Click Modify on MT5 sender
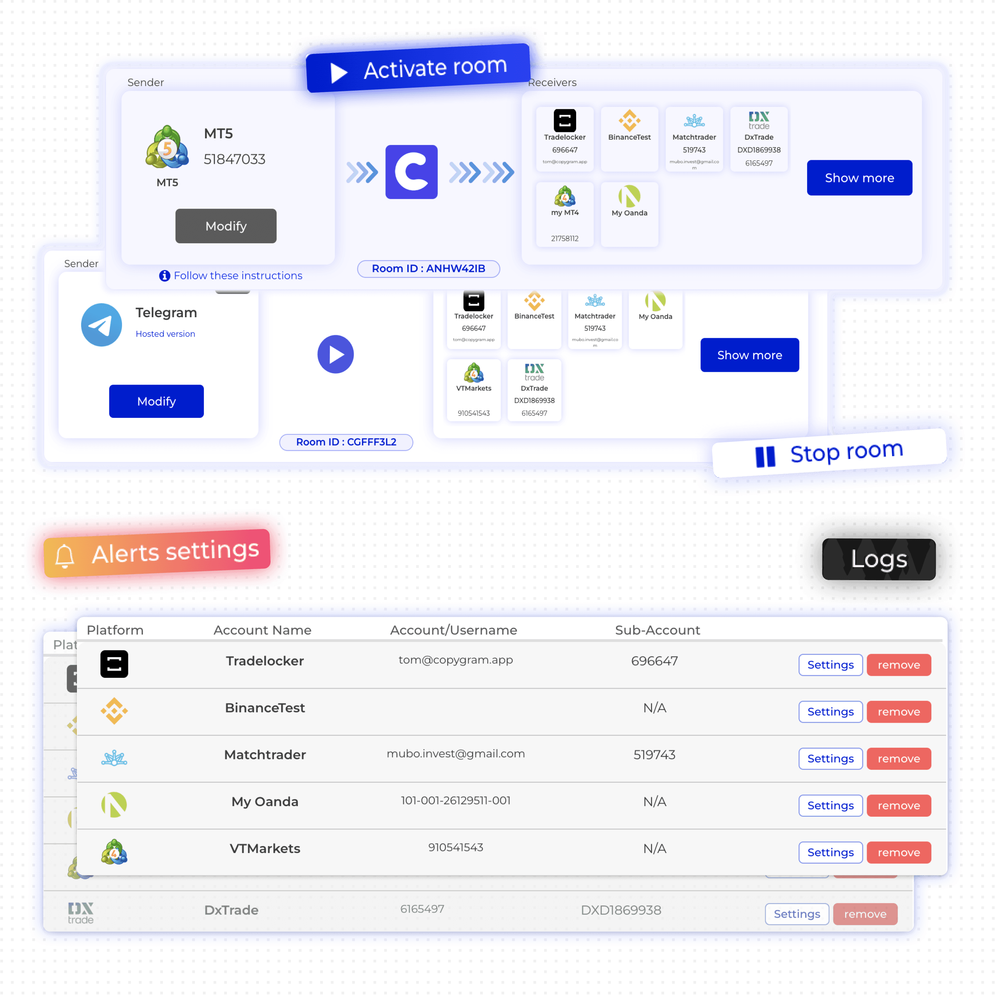This screenshot has height=1000, width=1000. pyautogui.click(x=226, y=226)
